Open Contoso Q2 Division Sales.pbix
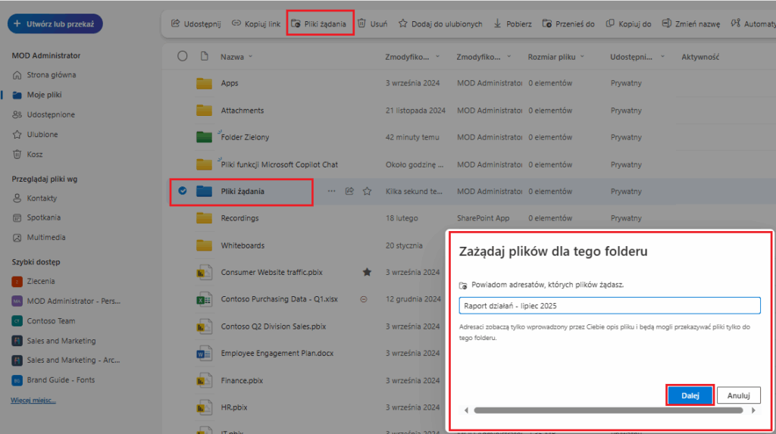Image resolution: width=776 pixels, height=434 pixels. (274, 326)
